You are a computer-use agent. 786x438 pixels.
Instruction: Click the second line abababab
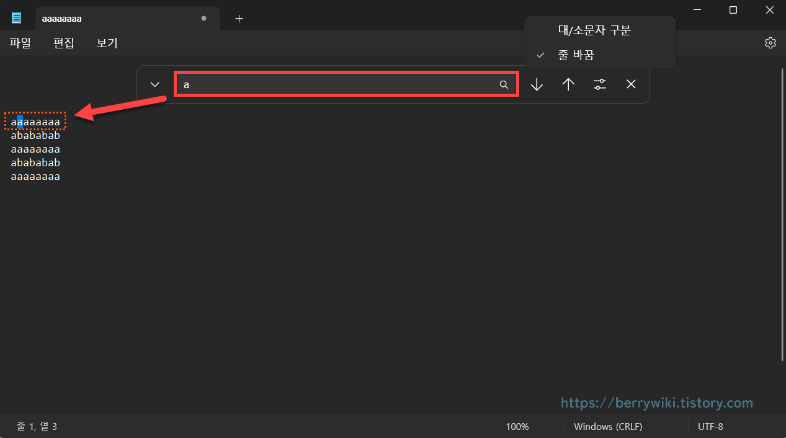click(x=35, y=135)
